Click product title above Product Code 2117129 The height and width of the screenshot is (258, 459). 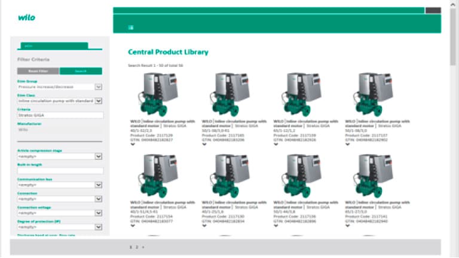pos(163,126)
